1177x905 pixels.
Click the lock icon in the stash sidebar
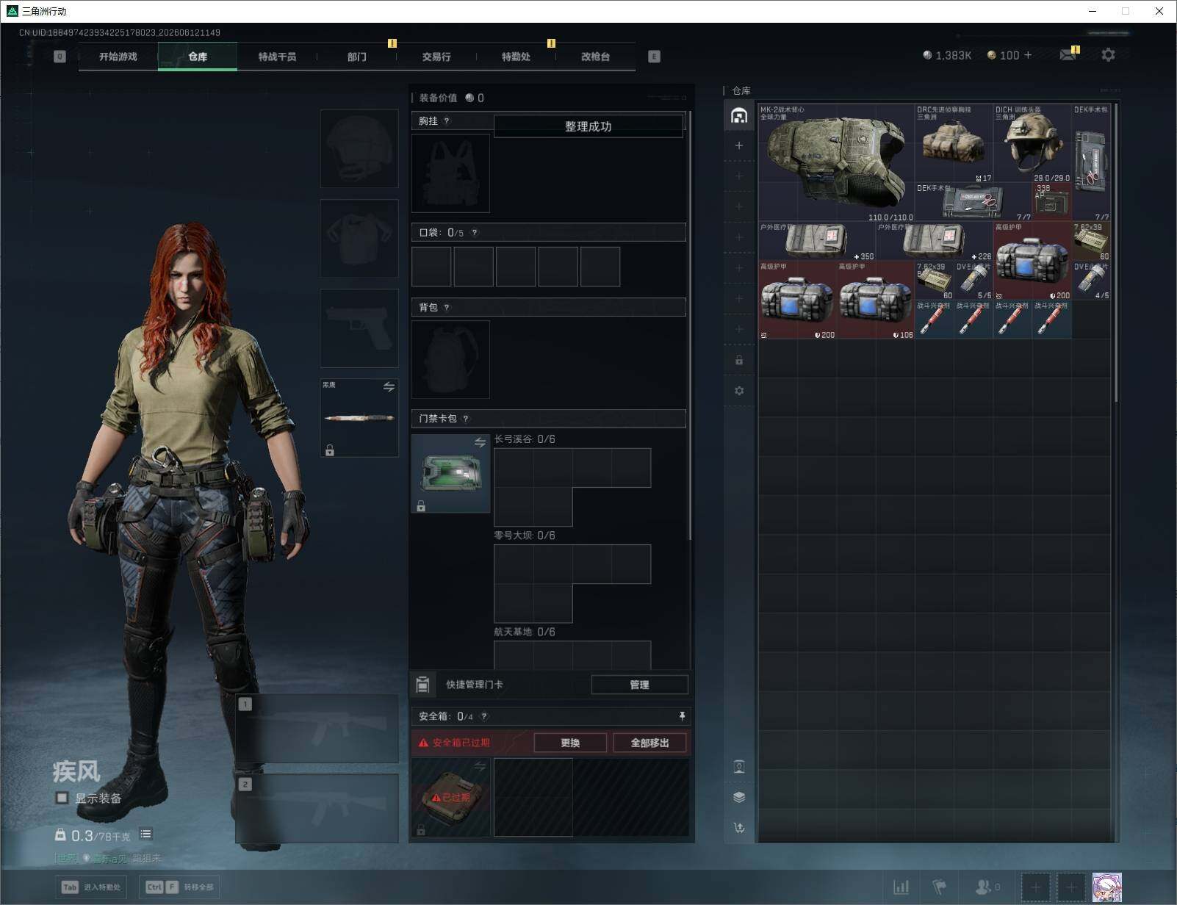739,361
